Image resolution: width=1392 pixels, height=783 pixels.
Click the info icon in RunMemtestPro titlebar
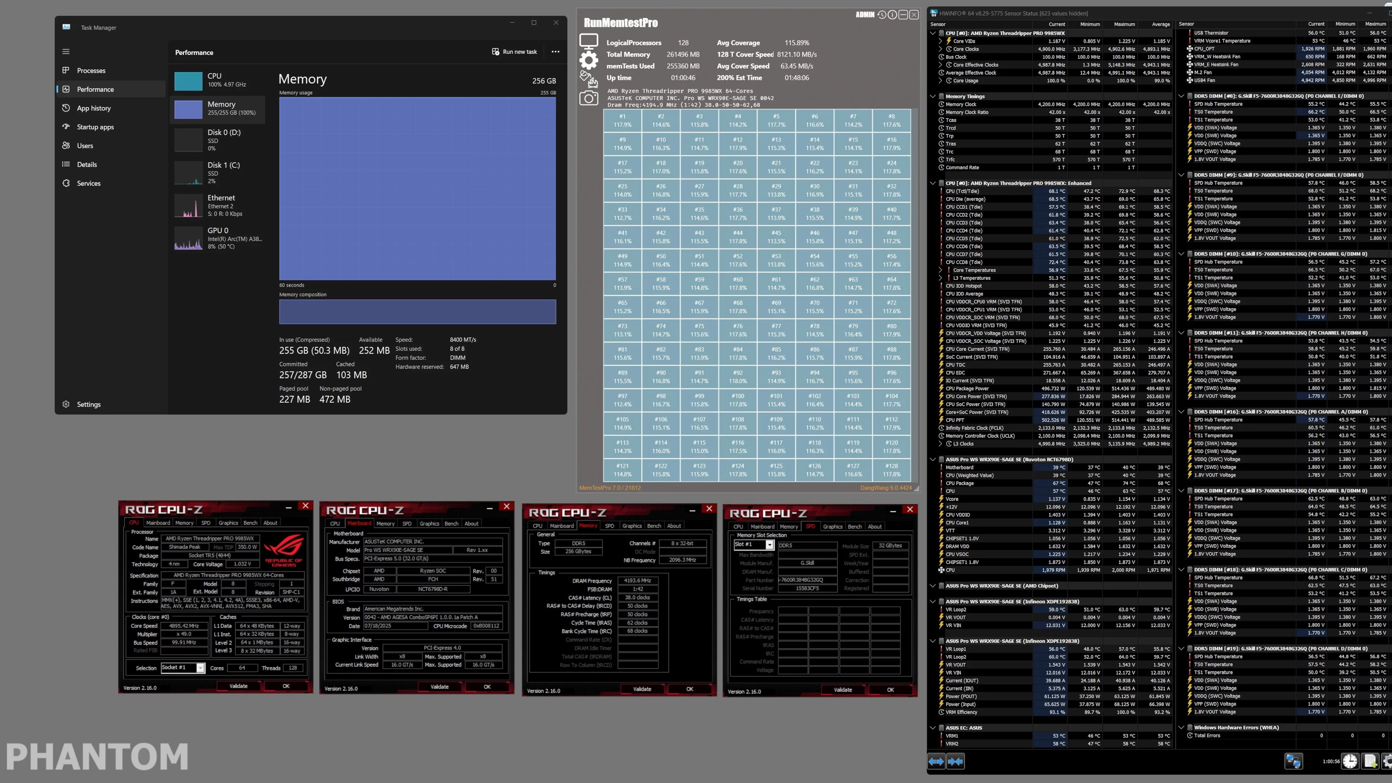[893, 14]
